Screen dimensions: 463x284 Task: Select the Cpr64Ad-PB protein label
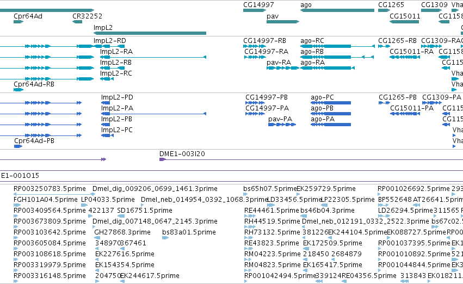pyautogui.click(x=34, y=141)
